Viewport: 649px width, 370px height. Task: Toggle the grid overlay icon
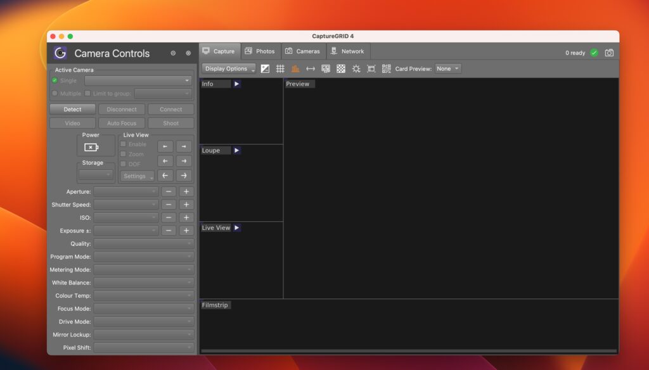280,68
